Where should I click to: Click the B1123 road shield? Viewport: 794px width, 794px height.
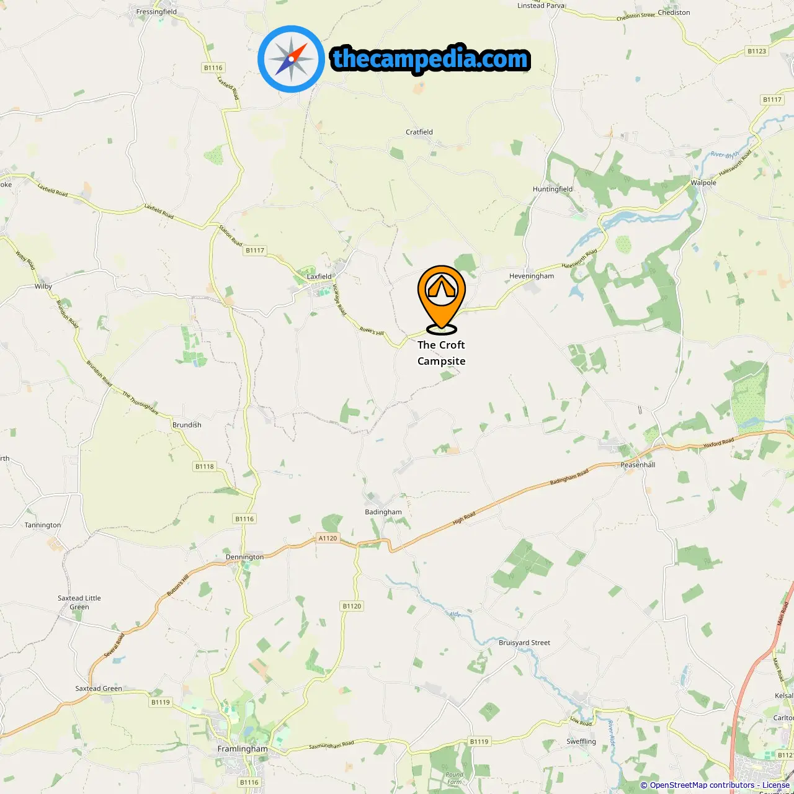coord(757,51)
